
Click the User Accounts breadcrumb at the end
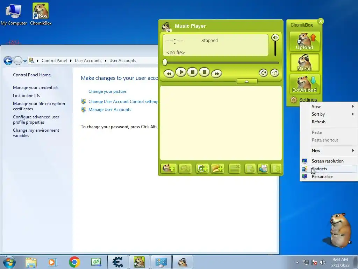(x=123, y=61)
